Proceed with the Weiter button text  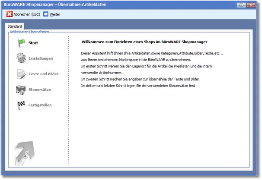pyautogui.click(x=55, y=14)
